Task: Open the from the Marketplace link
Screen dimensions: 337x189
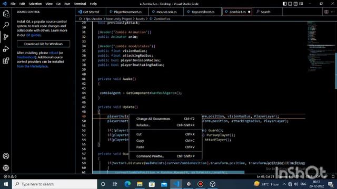Action: [x=33, y=66]
